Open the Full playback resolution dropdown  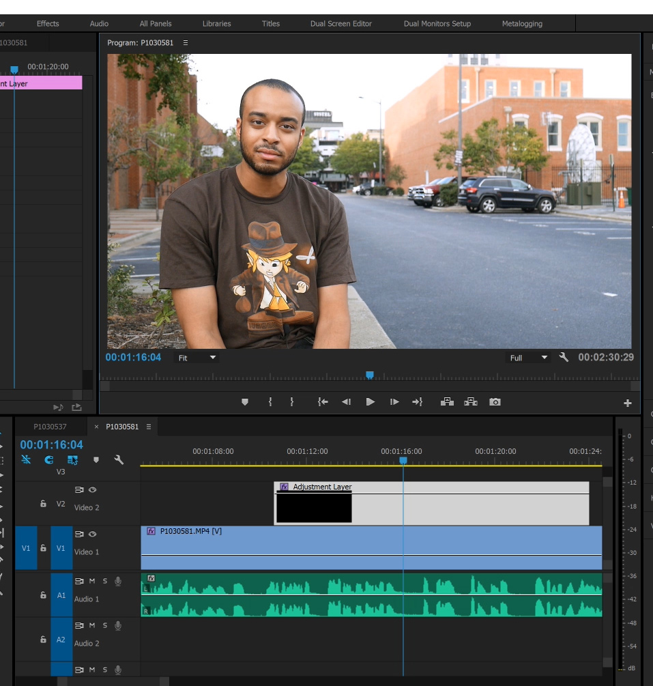tap(528, 358)
